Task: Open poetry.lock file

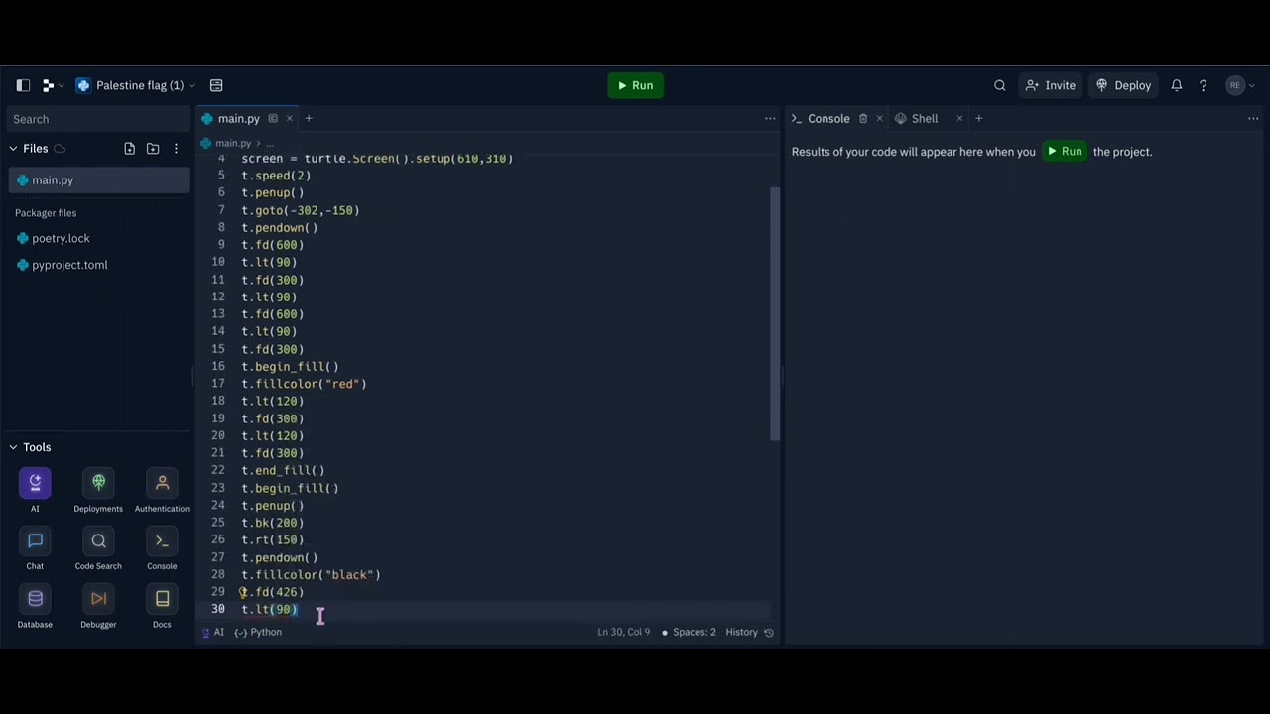Action: coord(61,238)
